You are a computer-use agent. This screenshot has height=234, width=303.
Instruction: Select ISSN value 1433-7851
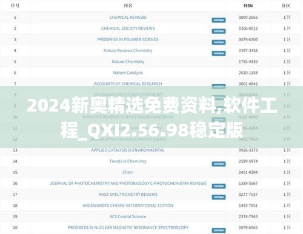click(x=248, y=206)
